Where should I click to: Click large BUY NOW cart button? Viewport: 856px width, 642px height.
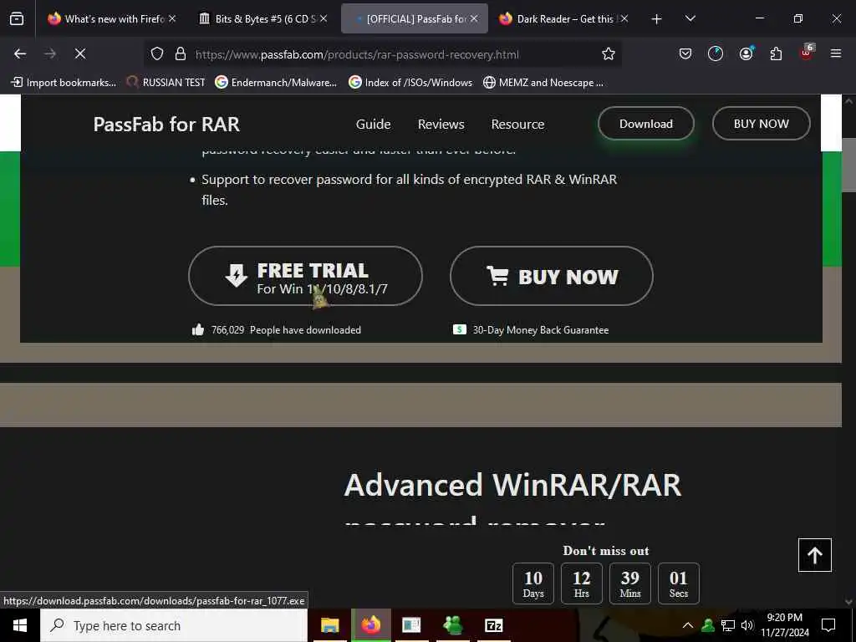tap(552, 276)
